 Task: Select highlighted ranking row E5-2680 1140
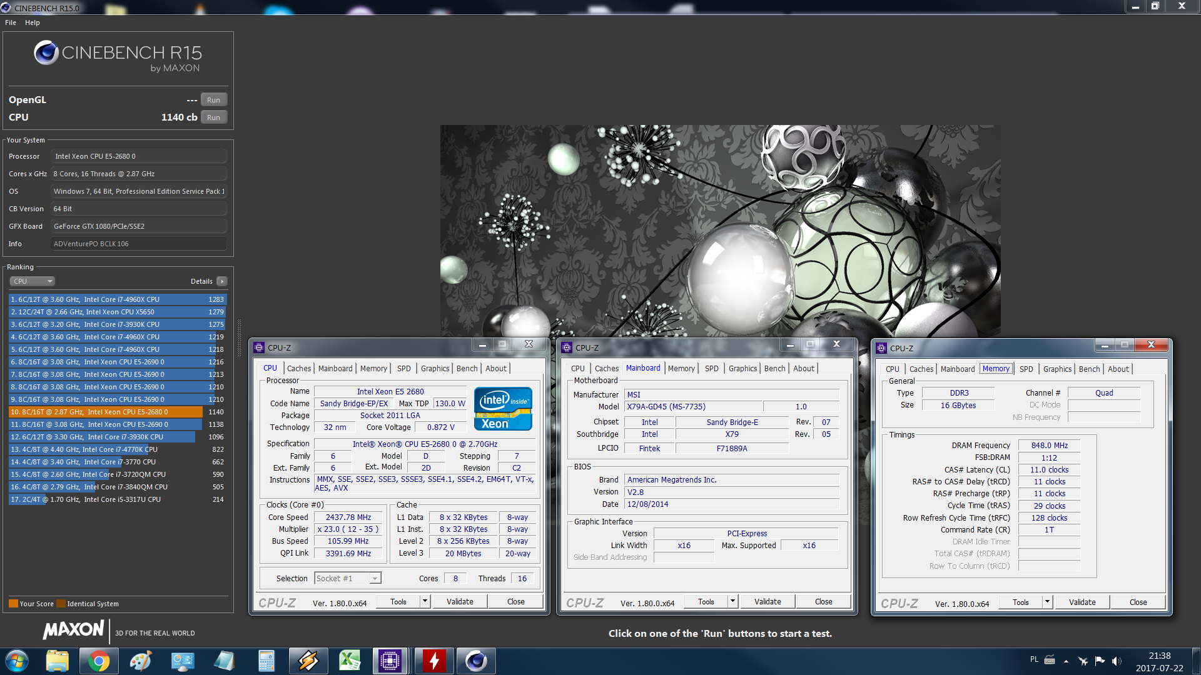118,412
